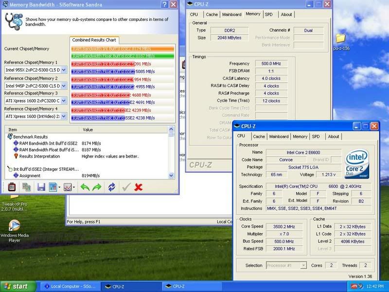The image size is (389, 292).
Task: Open the Cache tab in the front CPU-Z Processor window
Action: (x=259, y=137)
